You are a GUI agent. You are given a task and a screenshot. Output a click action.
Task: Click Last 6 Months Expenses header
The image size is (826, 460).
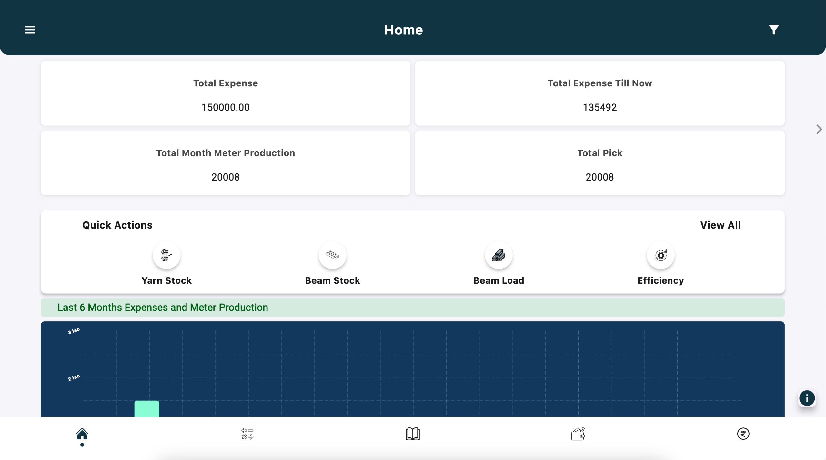(163, 308)
